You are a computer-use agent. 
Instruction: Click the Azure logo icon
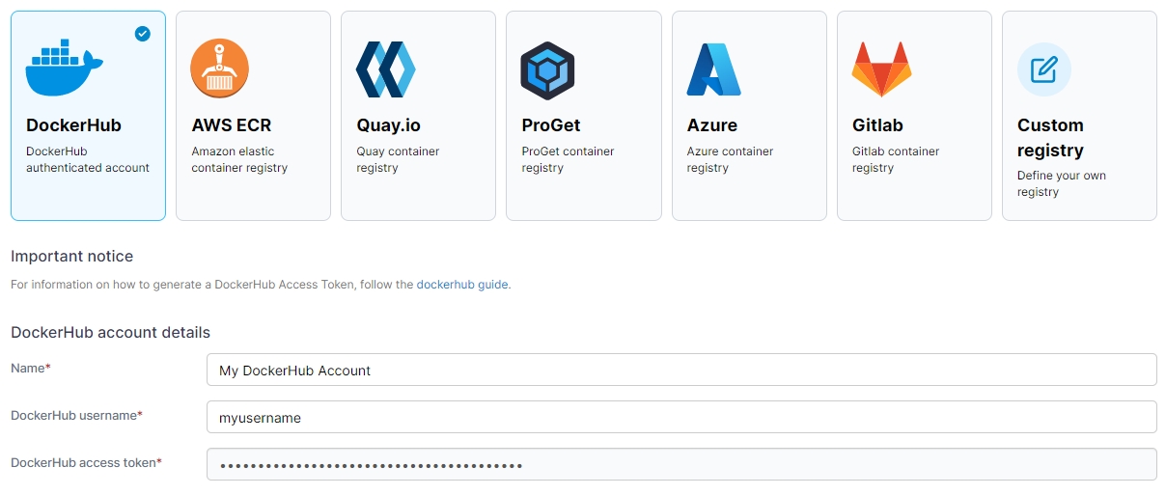coord(713,69)
